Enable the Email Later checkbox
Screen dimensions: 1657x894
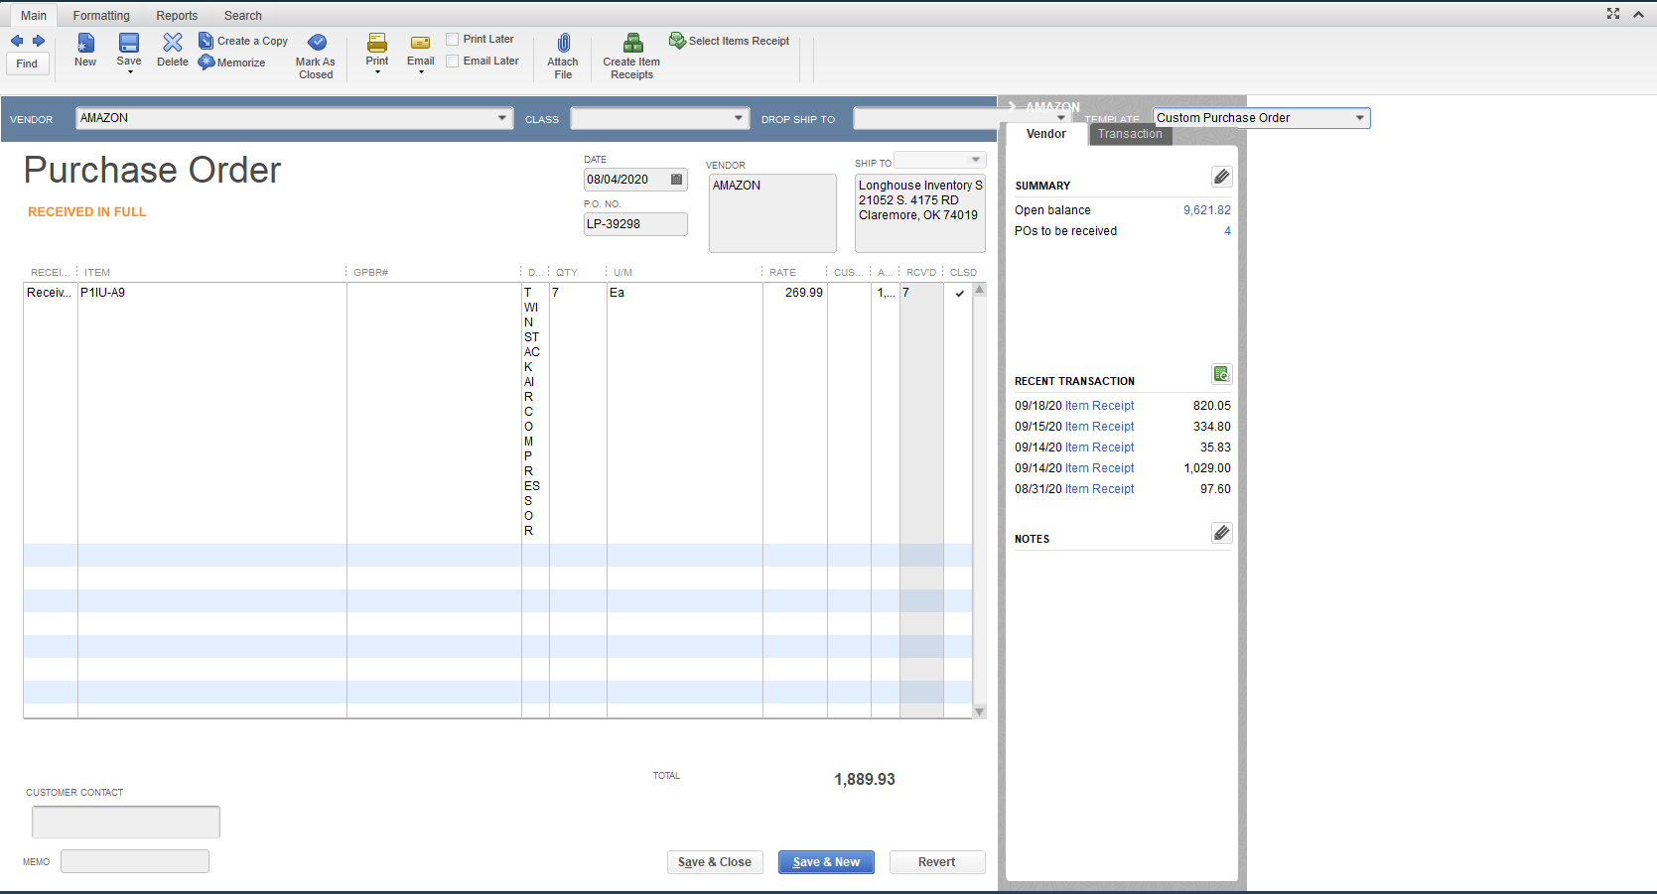click(452, 61)
